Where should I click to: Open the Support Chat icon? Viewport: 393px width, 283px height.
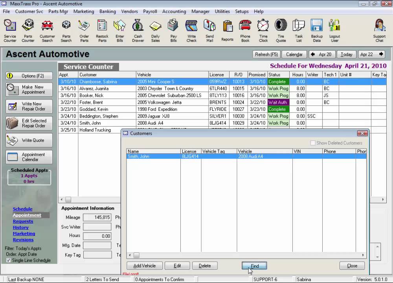379,31
